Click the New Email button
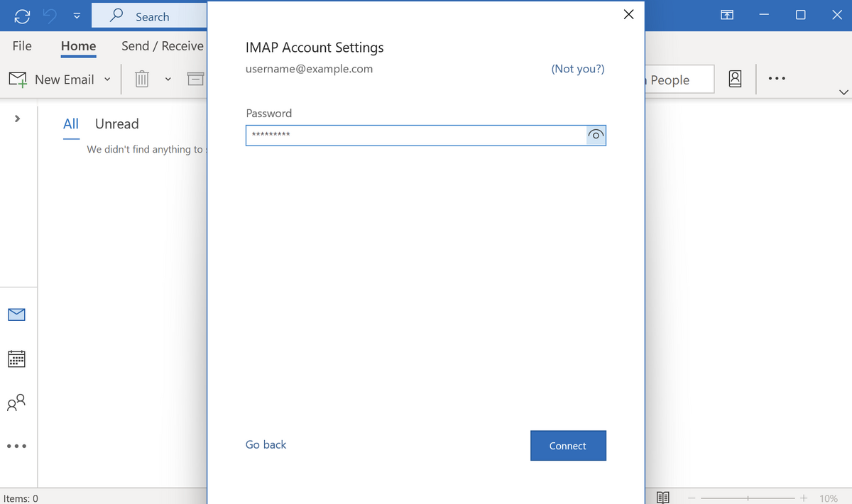This screenshot has width=852, height=504. pos(52,80)
